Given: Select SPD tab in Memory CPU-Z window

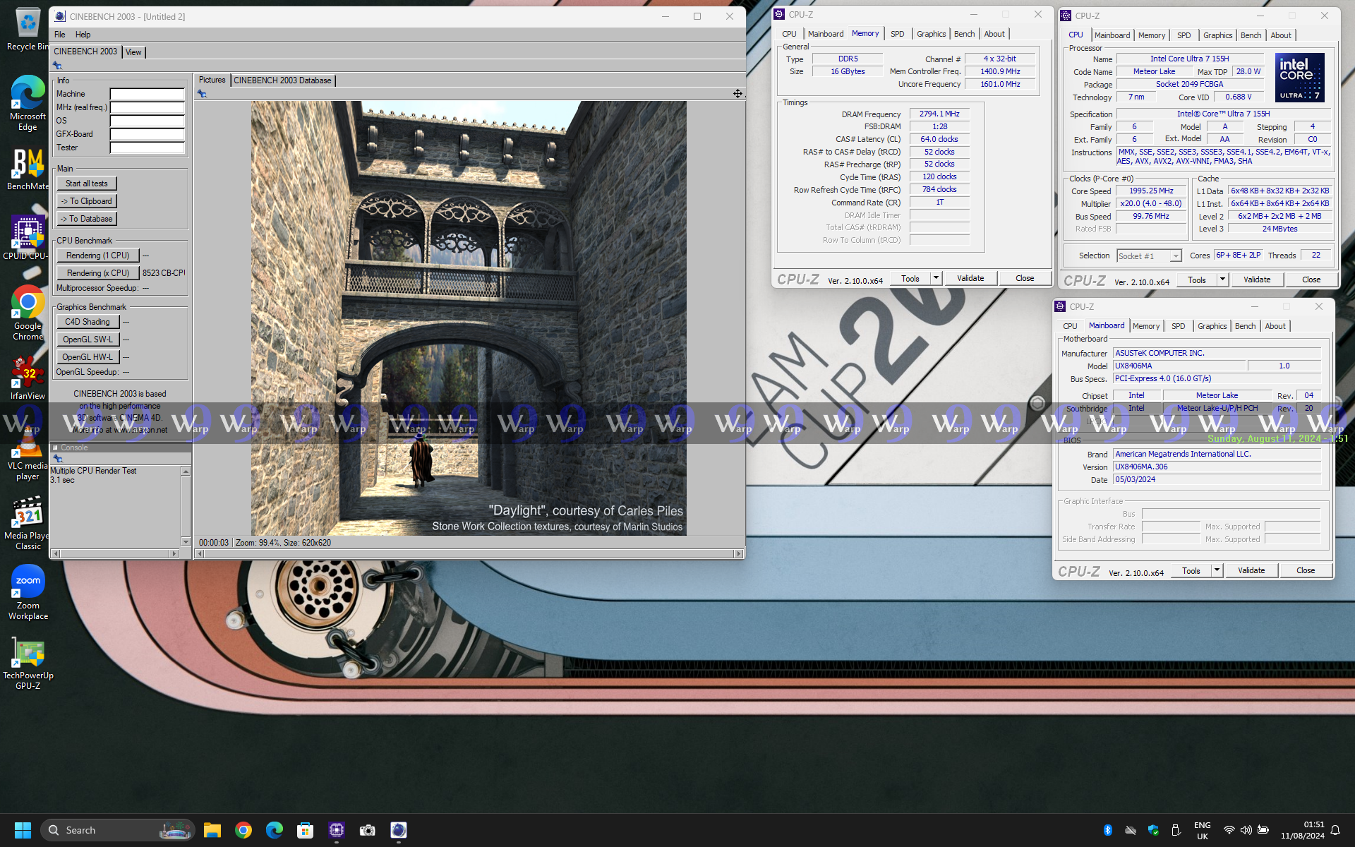Looking at the screenshot, I should click(x=897, y=34).
